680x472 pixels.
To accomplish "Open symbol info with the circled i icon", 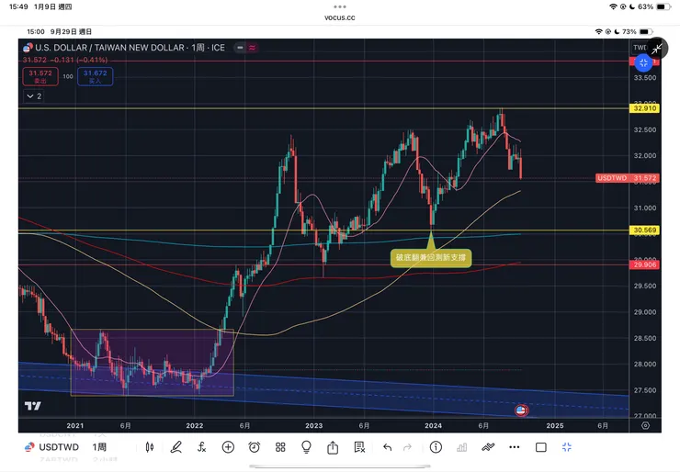I will click(x=436, y=447).
